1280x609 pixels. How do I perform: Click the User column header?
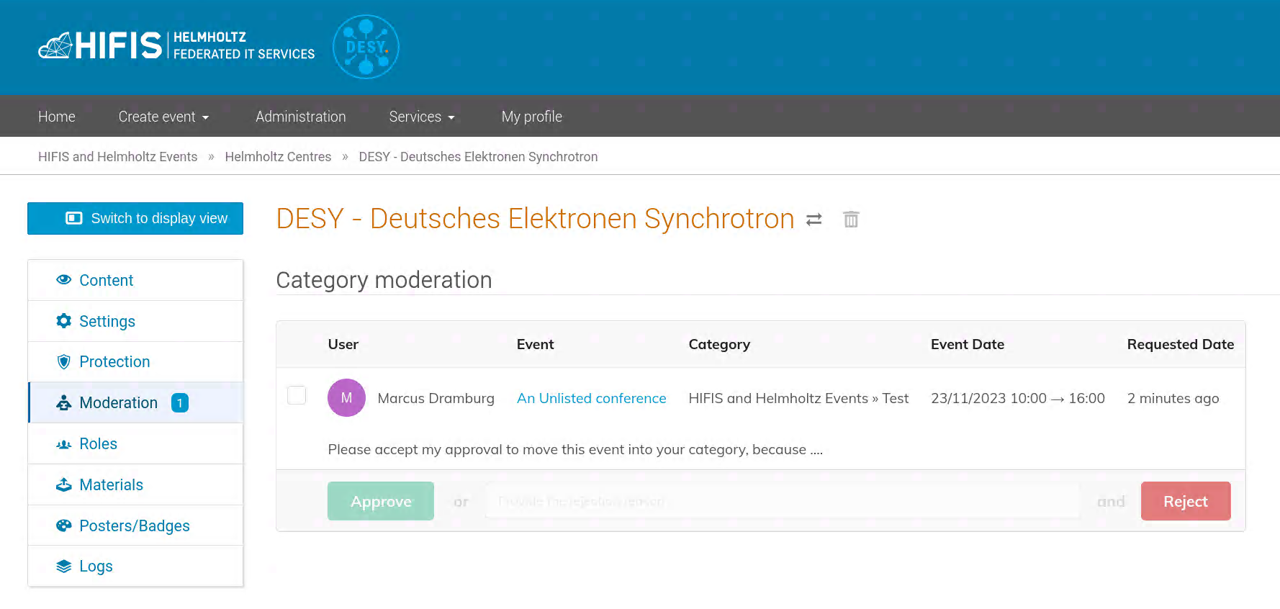pos(343,344)
